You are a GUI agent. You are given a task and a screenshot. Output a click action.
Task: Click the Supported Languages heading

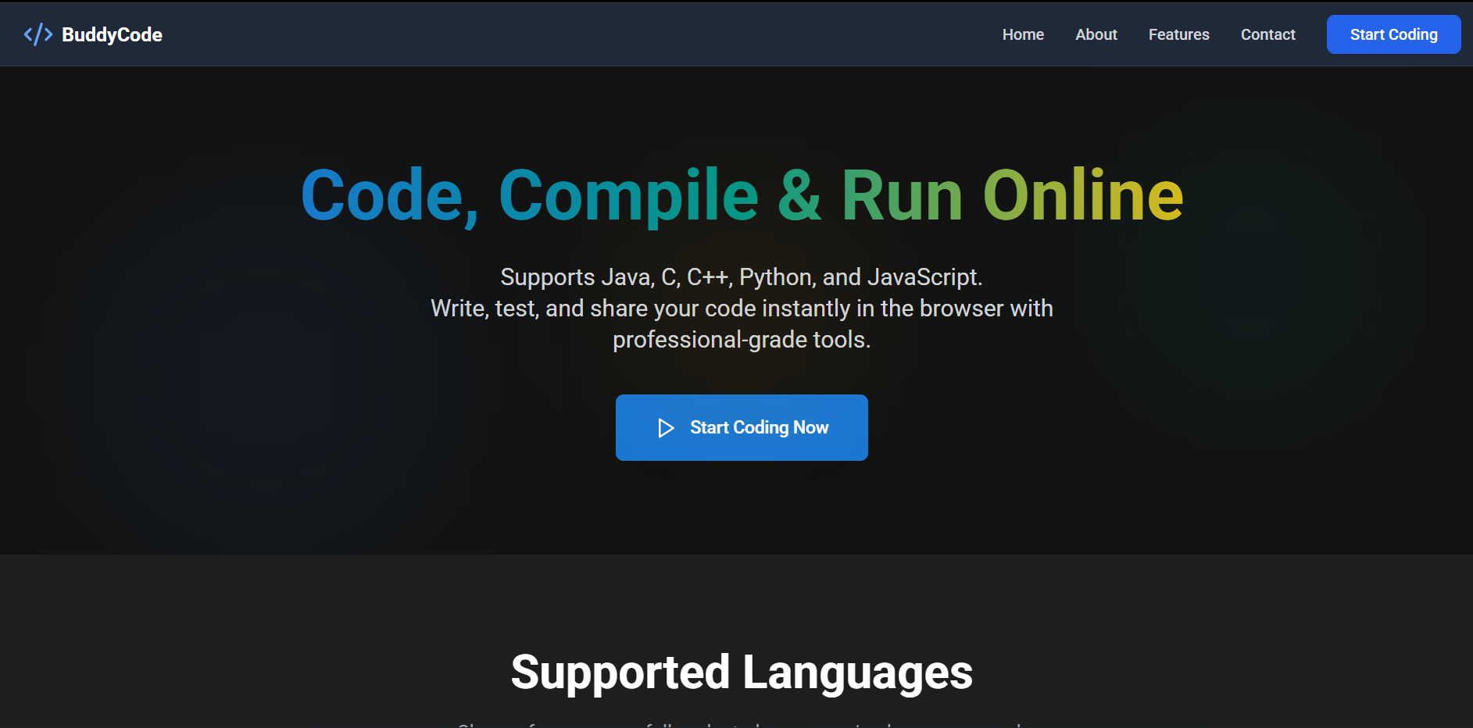click(741, 672)
